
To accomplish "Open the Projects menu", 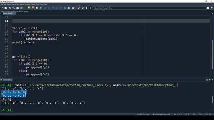I will click(x=33, y=4).
